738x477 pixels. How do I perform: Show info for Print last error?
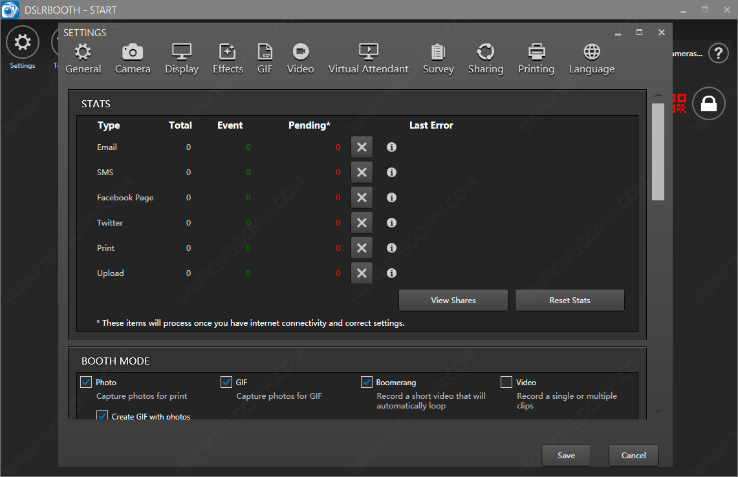click(391, 248)
